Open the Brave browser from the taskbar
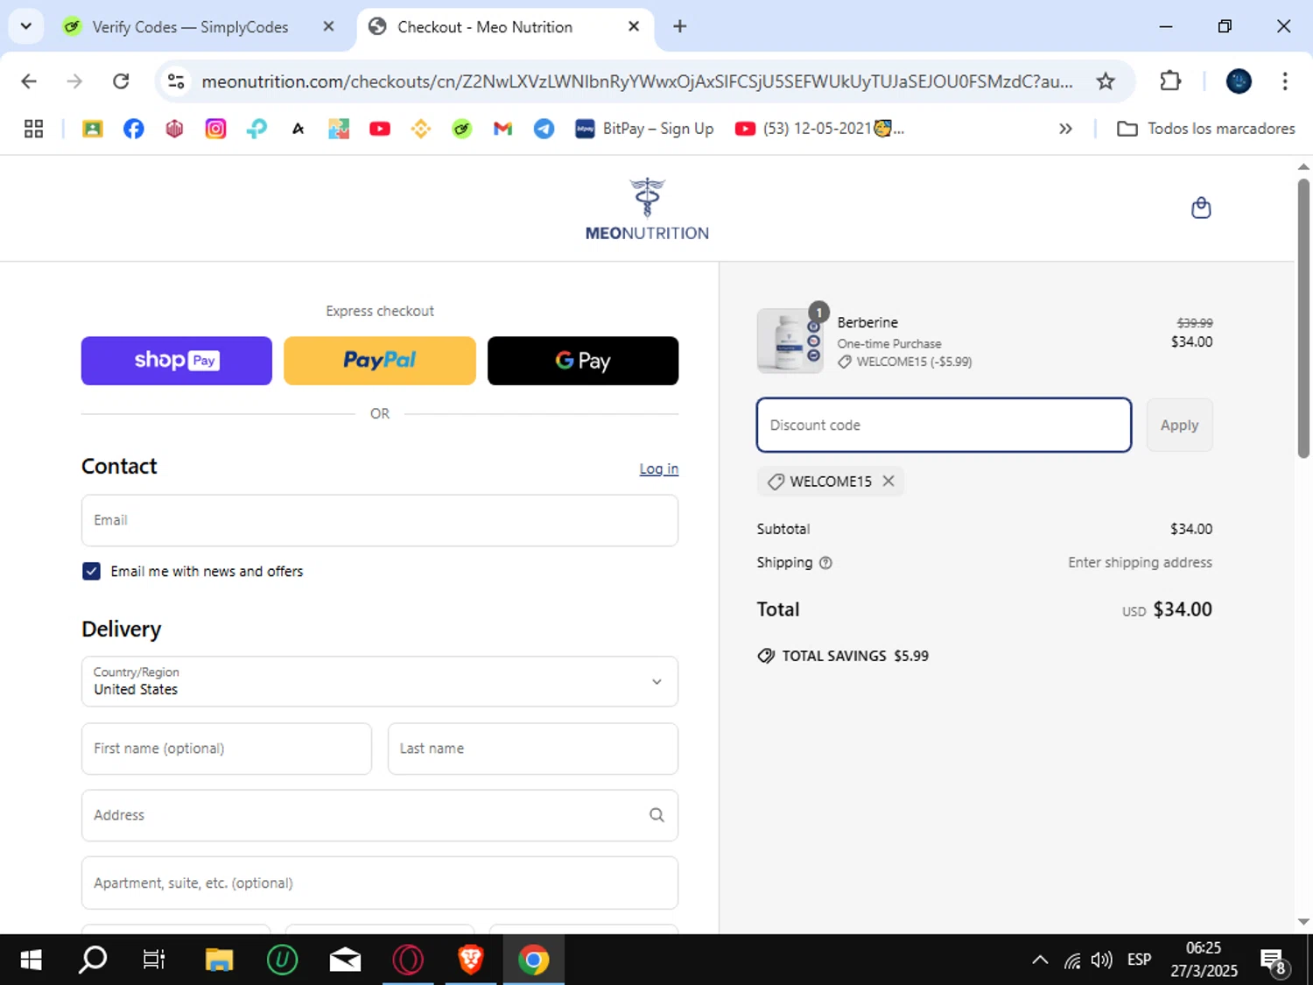The image size is (1313, 985). tap(471, 960)
